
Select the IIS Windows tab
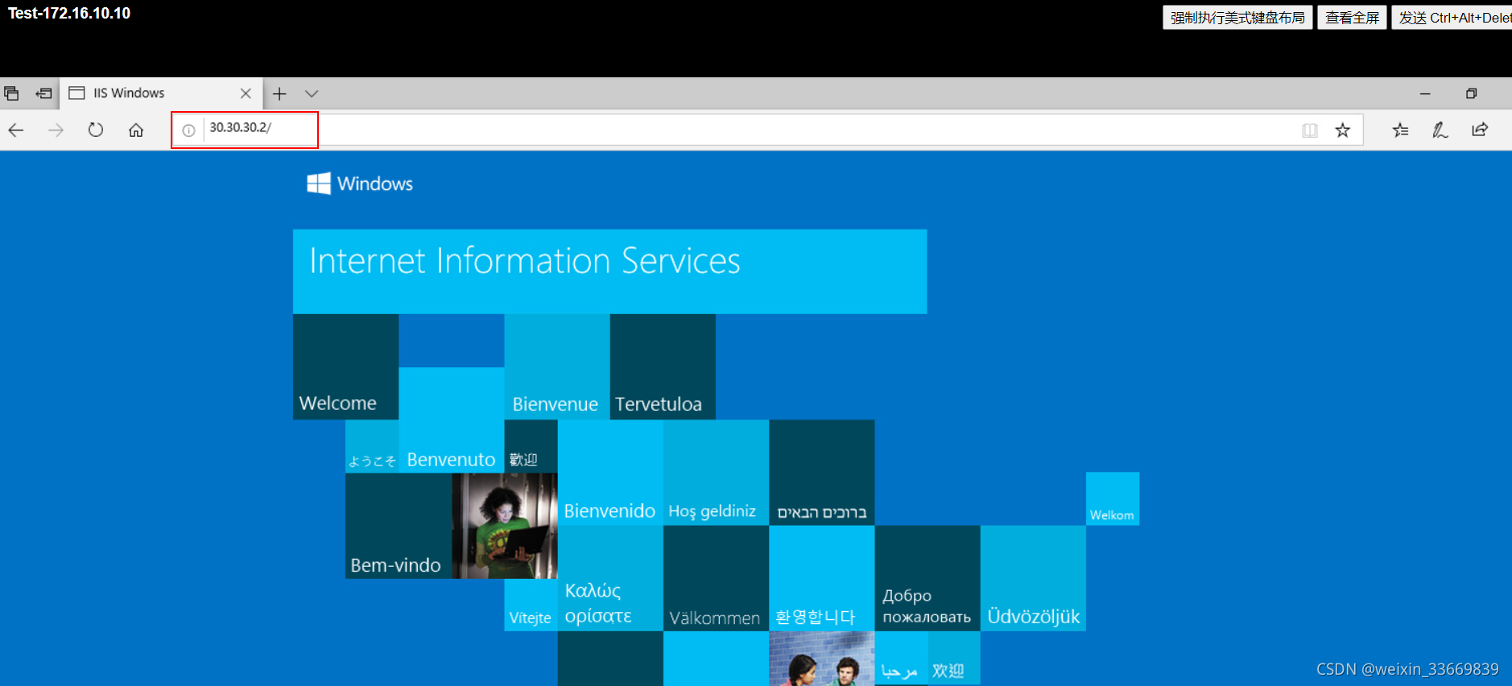pos(161,93)
